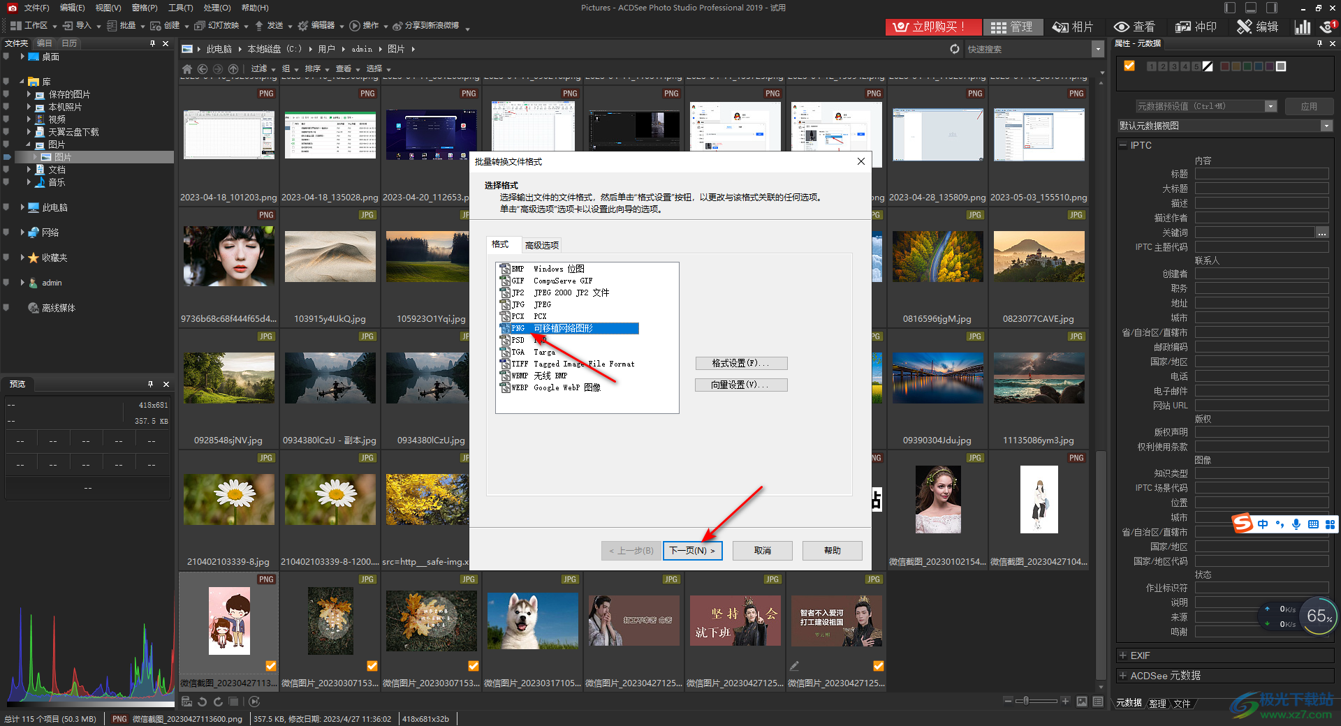Viewport: 1341px width, 726px height.
Task: Toggle checkbox on first 微信图片_20230307153 thumbnail
Action: pos(372,666)
